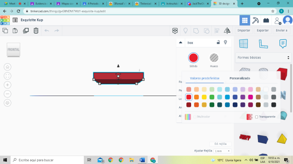Add the dark blue roof shape
The width and height of the screenshot is (293, 164).
263,139
